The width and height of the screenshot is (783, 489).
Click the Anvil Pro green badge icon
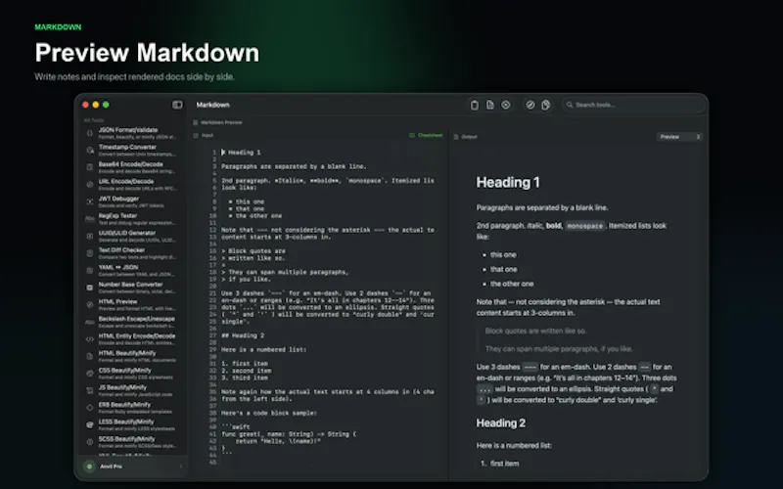(90, 467)
